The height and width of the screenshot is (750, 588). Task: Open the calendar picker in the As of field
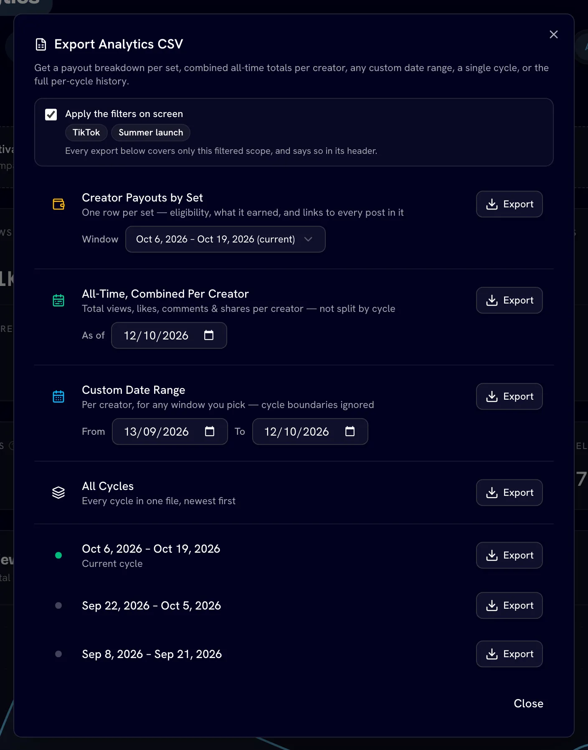(209, 335)
